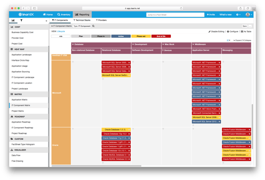Open the Application Matrix report
Screen dimensions: 265x180
[19, 100]
